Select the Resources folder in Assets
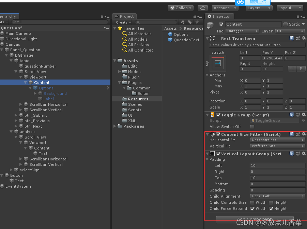 point(137,99)
